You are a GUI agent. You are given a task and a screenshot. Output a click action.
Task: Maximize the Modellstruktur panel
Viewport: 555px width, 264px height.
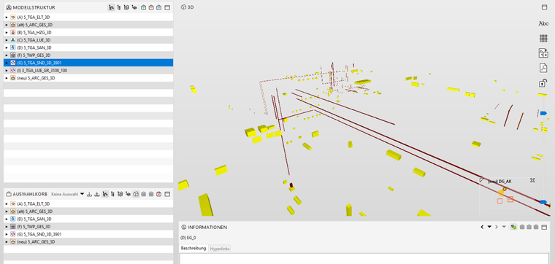coord(167,7)
